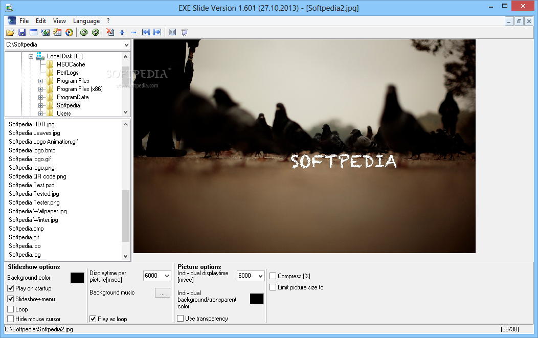Image resolution: width=538 pixels, height=338 pixels.
Task: Click the open folder toolbar icon
Action: tap(10, 32)
